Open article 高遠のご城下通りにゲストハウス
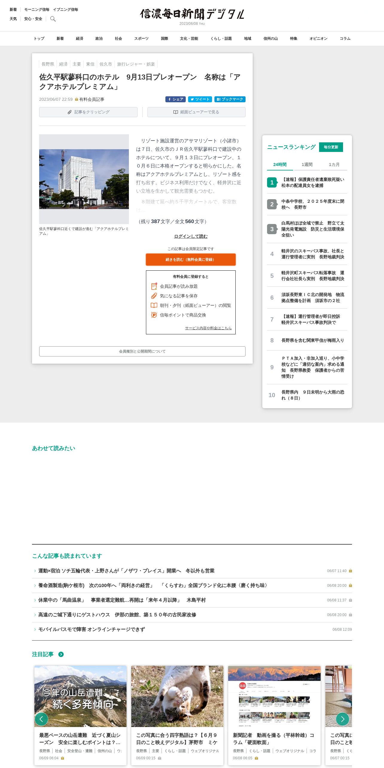This screenshot has height=768, width=384. 117,615
